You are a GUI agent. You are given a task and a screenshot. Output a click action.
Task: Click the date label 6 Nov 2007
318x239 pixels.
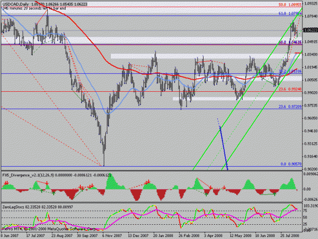(112, 236)
